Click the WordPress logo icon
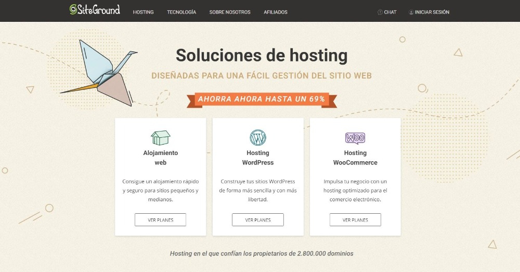 (258, 138)
